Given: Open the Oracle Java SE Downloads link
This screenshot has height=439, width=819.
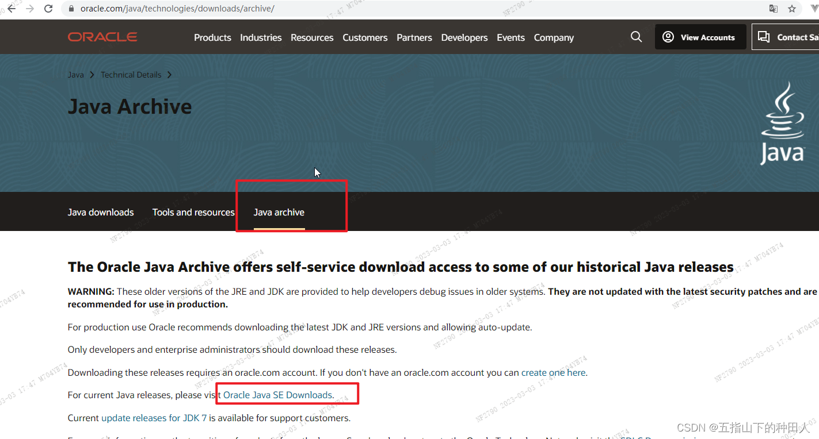Looking at the screenshot, I should [x=278, y=395].
